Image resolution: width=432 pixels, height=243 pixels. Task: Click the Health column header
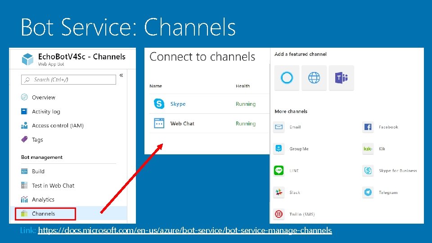pos(243,86)
